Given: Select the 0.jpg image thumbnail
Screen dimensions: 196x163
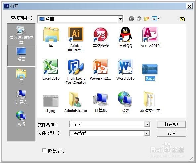Looking at the screenshot, I should pyautogui.click(x=150, y=69).
